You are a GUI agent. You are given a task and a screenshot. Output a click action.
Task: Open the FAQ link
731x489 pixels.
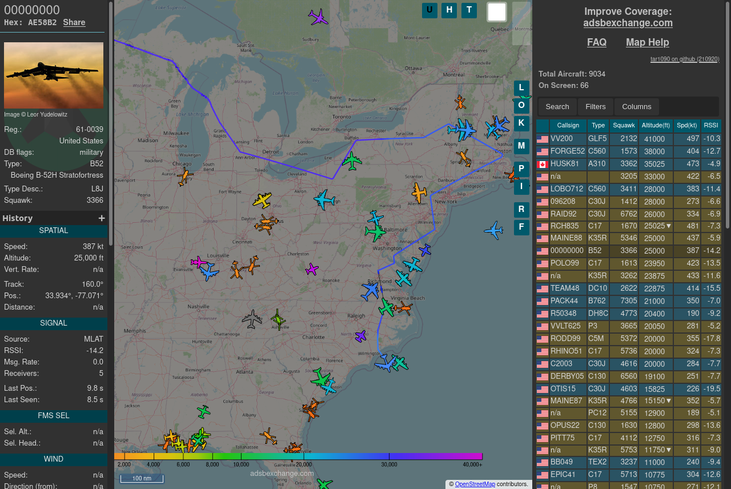(597, 42)
